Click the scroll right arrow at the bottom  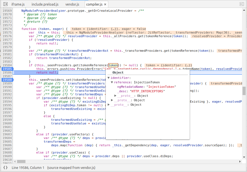240,161
